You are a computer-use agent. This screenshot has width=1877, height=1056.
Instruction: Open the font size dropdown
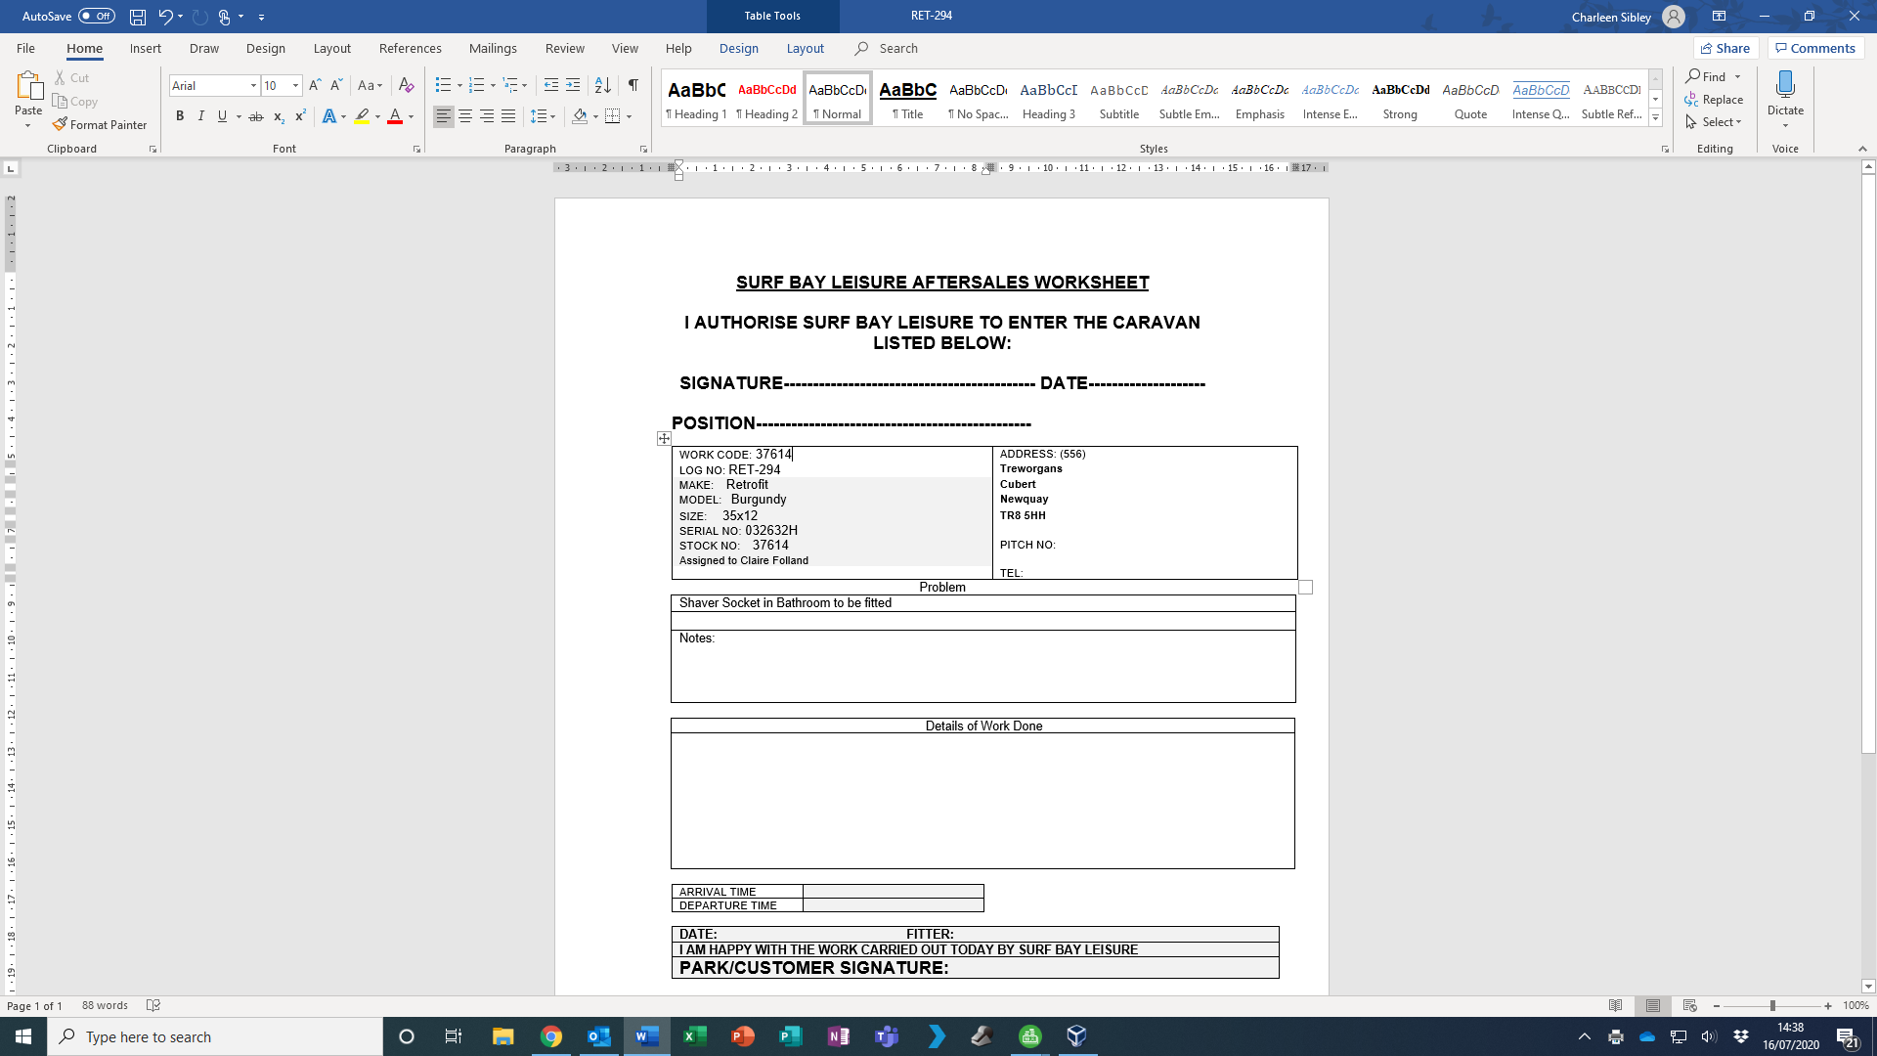point(295,86)
